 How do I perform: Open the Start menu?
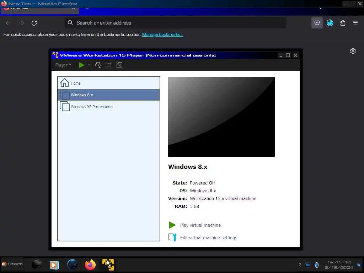click(x=12, y=264)
